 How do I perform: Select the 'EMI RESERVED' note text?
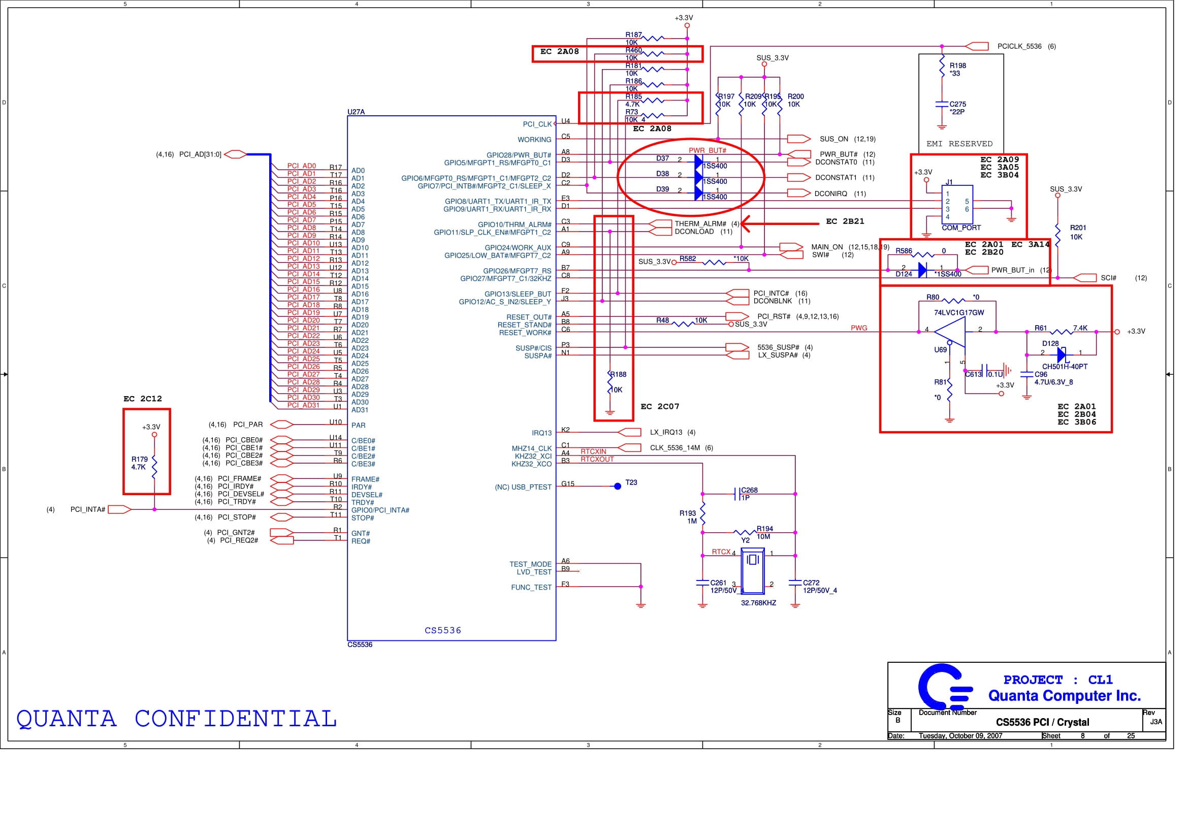pyautogui.click(x=959, y=144)
